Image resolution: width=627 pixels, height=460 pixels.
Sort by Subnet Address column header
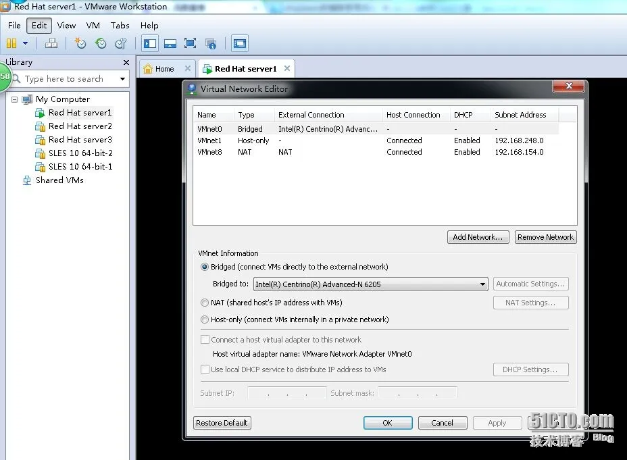(x=524, y=115)
